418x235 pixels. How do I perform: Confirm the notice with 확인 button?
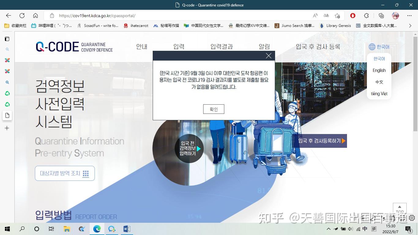click(x=214, y=109)
